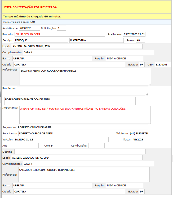The height and width of the screenshot is (198, 173).
Task: Click the CEP field
Action: pyautogui.click(x=163, y=64)
